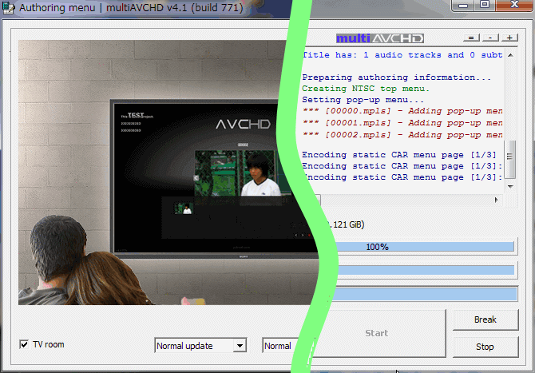Click the 100% progress bar
Viewport: 535px width, 373px height.
click(415, 247)
